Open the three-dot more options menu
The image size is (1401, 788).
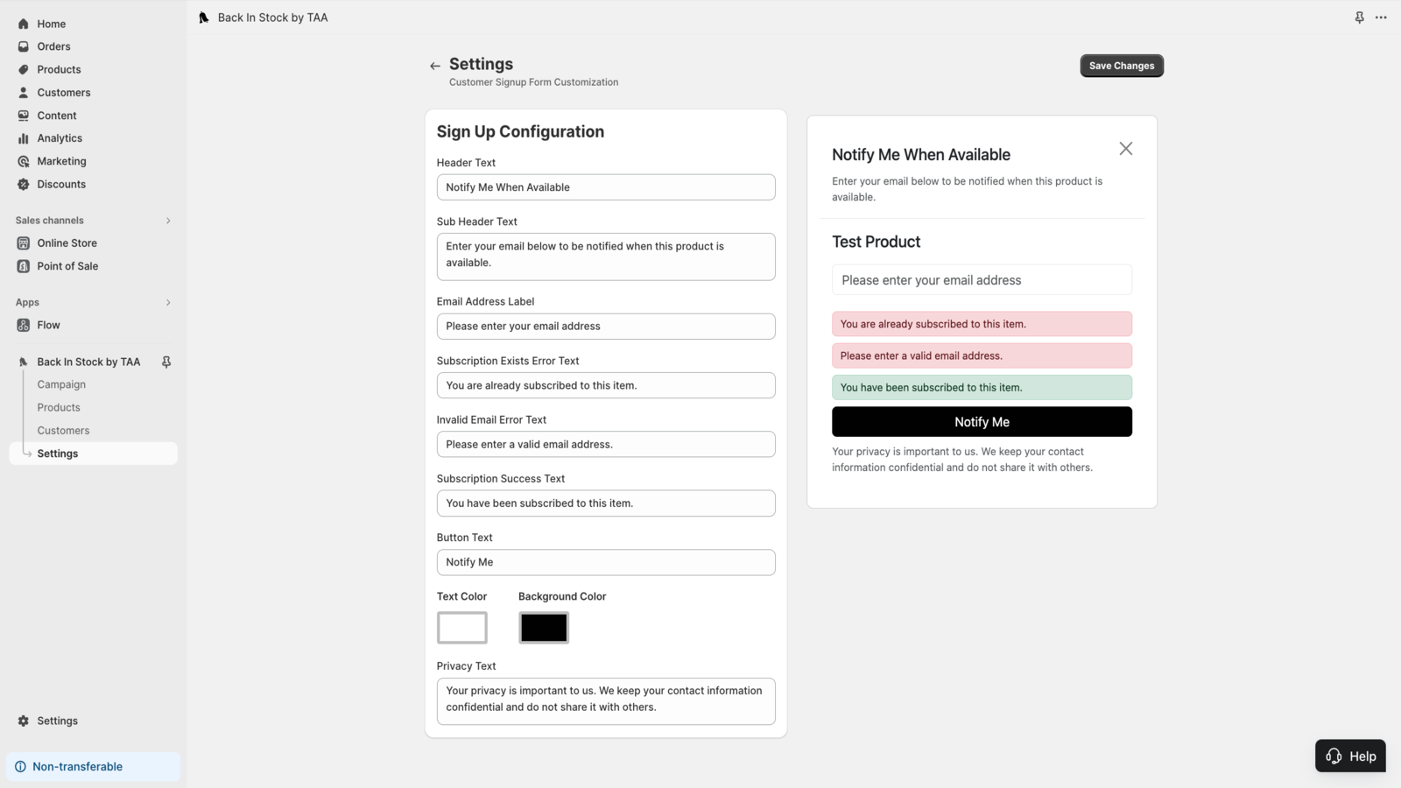pyautogui.click(x=1381, y=18)
